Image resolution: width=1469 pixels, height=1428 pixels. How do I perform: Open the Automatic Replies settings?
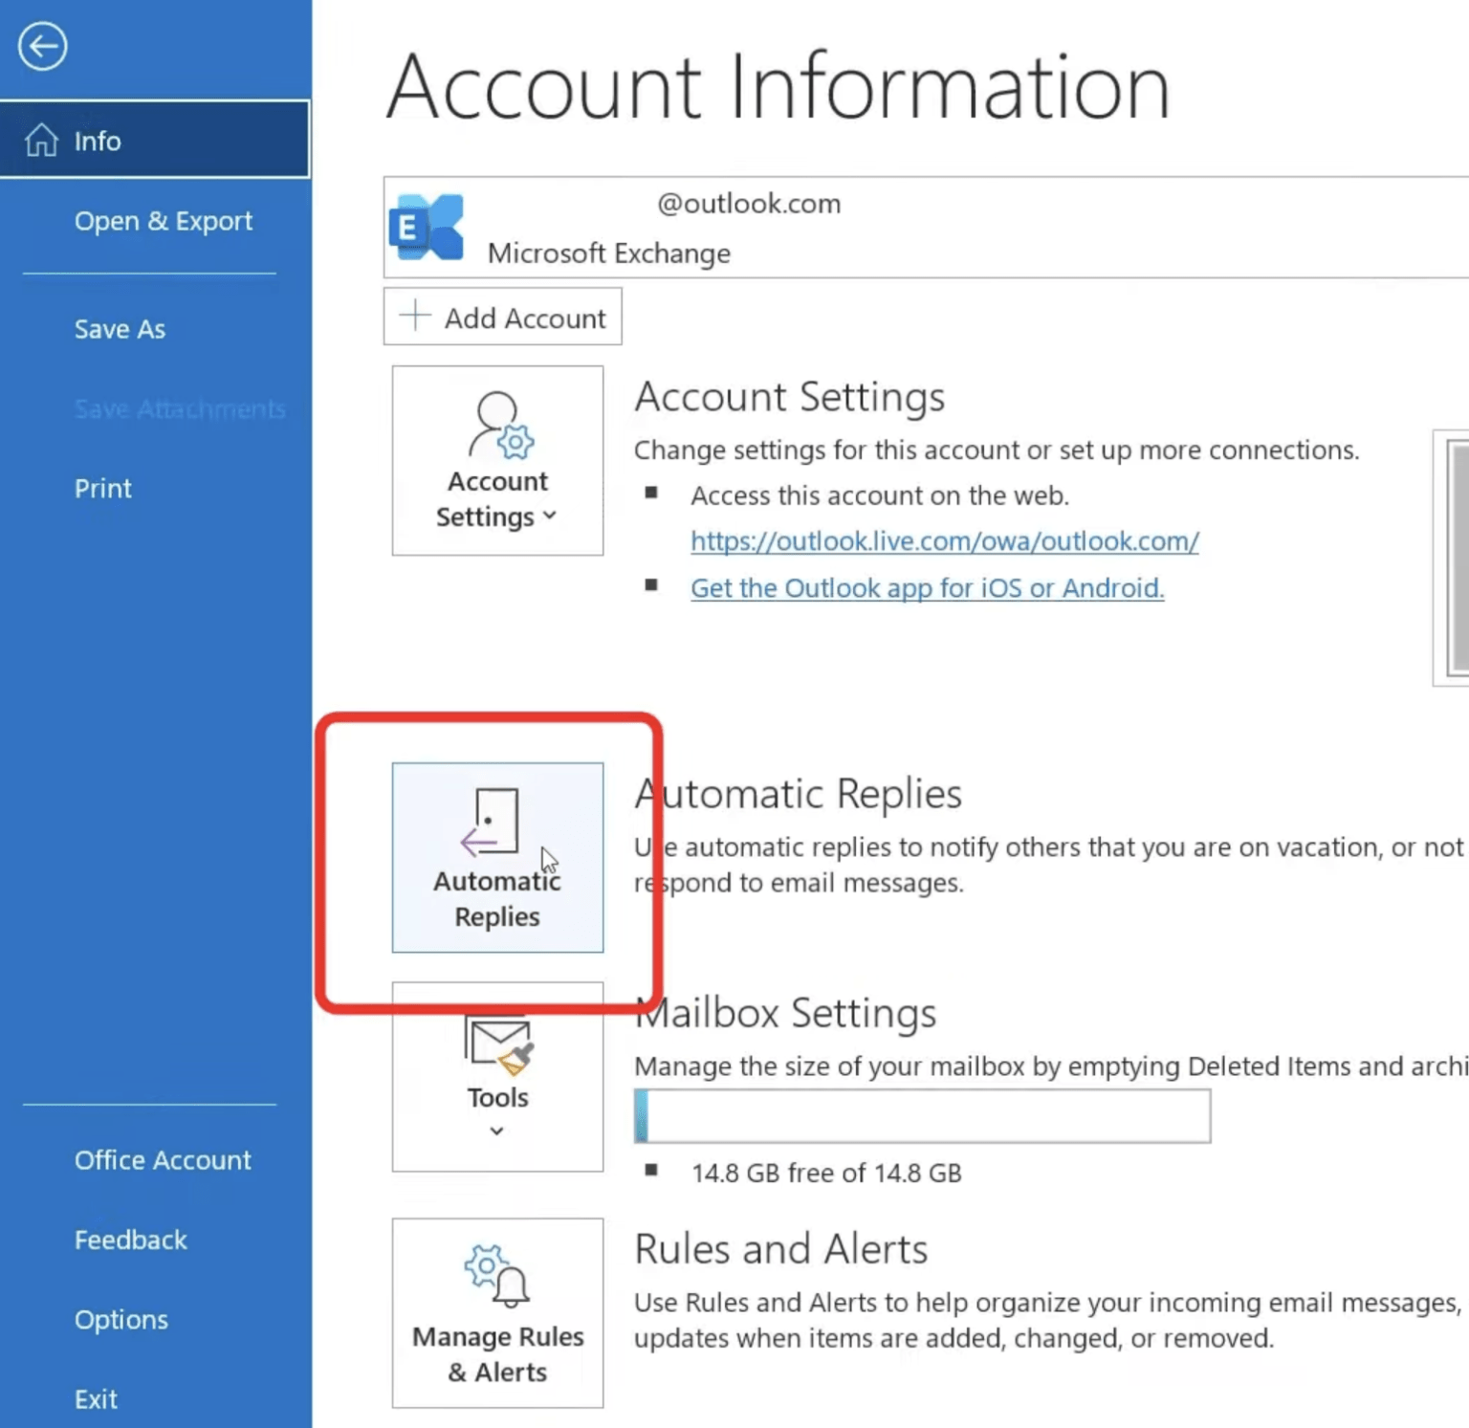pyautogui.click(x=496, y=856)
